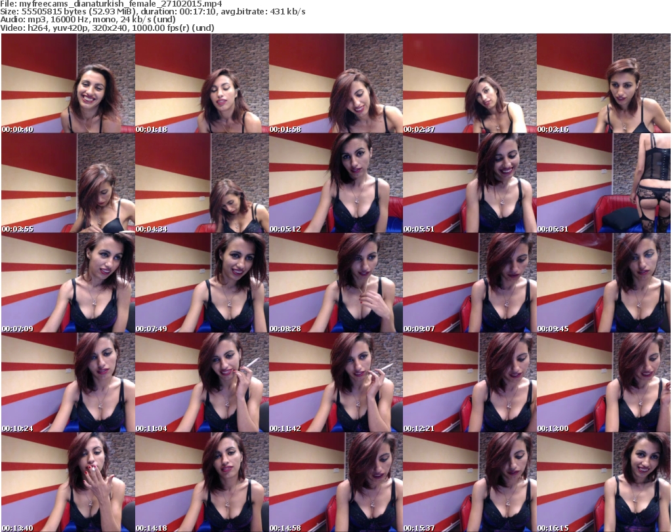Viewport: 672px width, 532px height.
Task: Select the thumbnail stamped 00:15:37
Action: (x=470, y=482)
